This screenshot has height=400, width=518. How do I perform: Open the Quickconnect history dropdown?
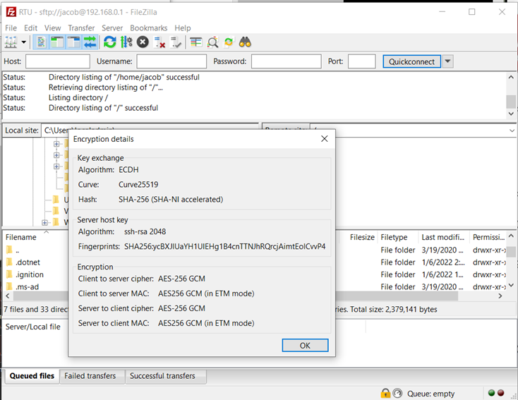point(447,61)
